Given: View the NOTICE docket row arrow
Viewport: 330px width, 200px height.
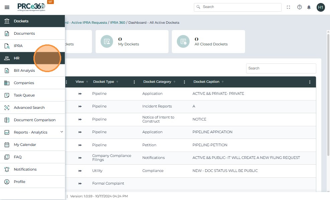Looking at the screenshot, I should click(x=80, y=119).
